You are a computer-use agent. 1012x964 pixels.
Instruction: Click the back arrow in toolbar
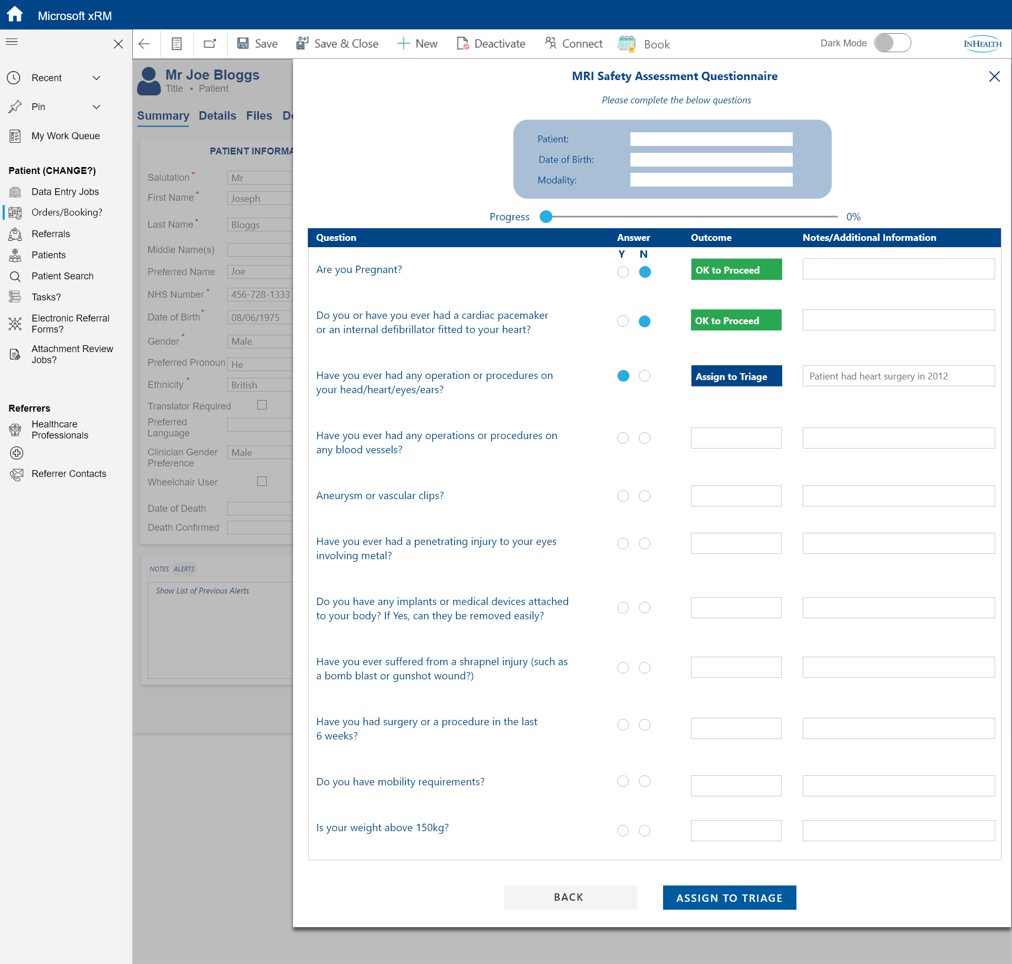coord(144,44)
